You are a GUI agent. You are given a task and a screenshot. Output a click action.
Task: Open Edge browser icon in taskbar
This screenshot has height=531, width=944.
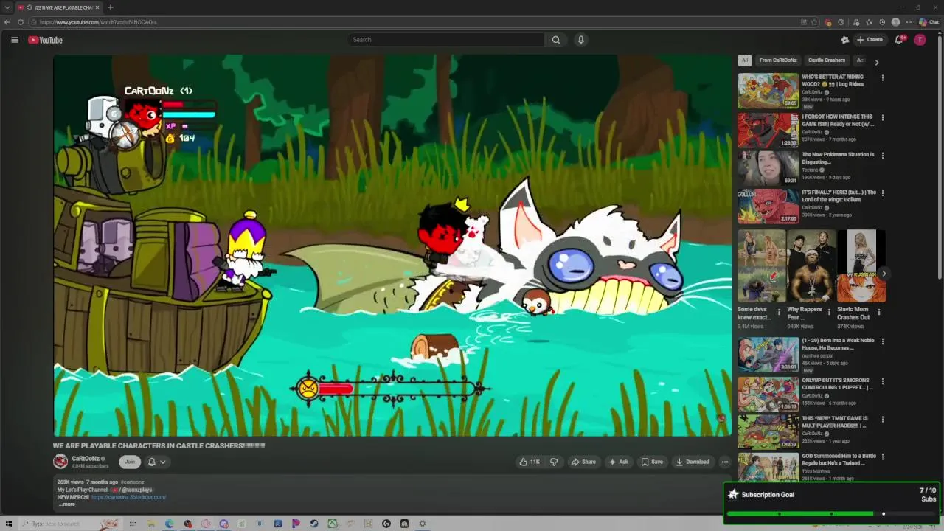[x=170, y=524]
